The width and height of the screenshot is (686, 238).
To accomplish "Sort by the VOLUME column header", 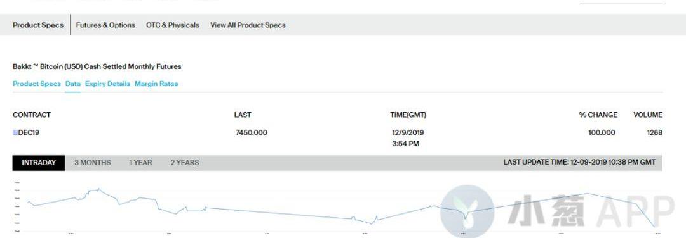I will [x=648, y=115].
